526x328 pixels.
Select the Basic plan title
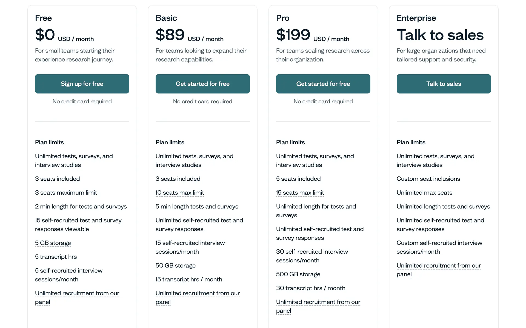point(166,18)
